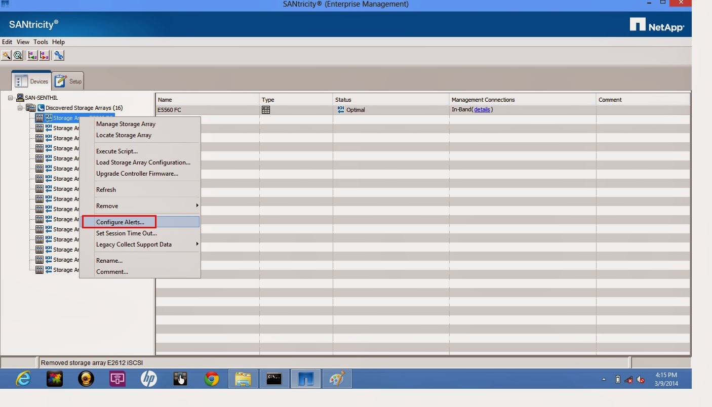Launch Google Chrome from the taskbar
Image resolution: width=712 pixels, height=407 pixels.
coord(212,379)
